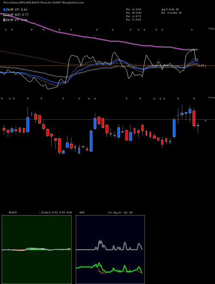Click the 'Tops' label at right edge
Viewport: 215px width, 284px height.
tap(211, 29)
